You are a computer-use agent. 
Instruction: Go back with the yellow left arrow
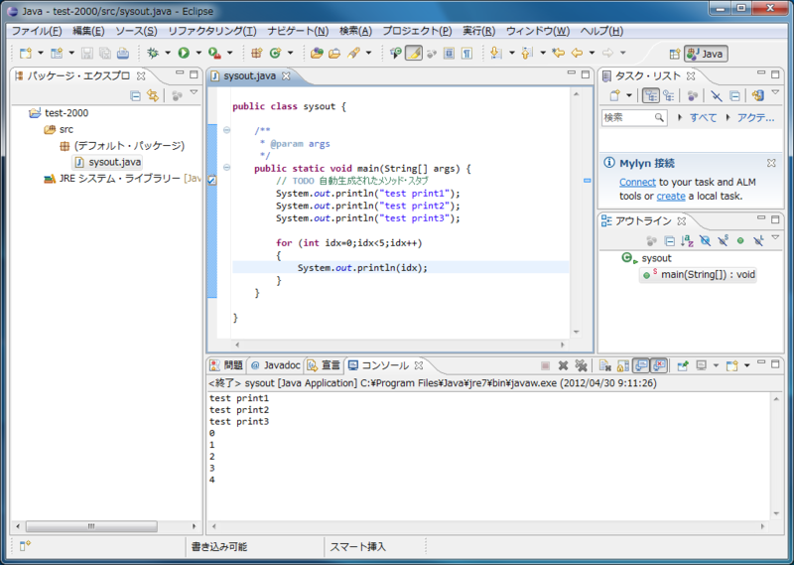577,53
